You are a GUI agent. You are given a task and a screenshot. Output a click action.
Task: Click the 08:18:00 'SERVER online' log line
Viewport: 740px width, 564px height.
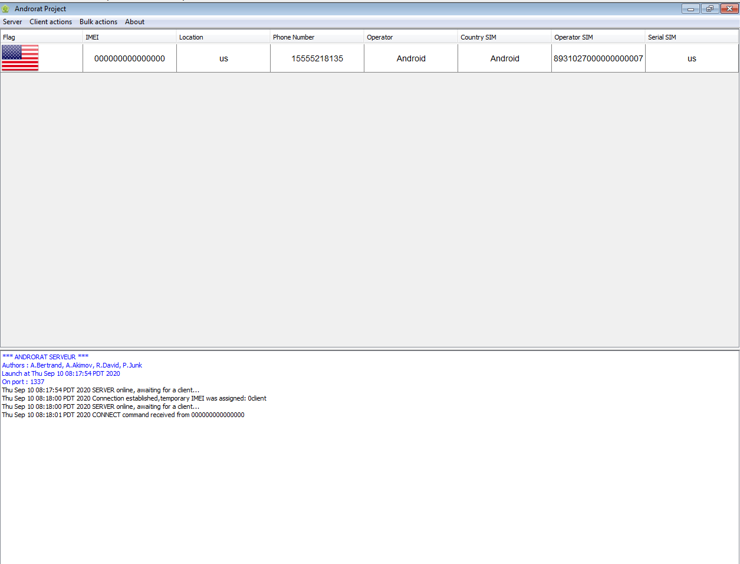[101, 406]
